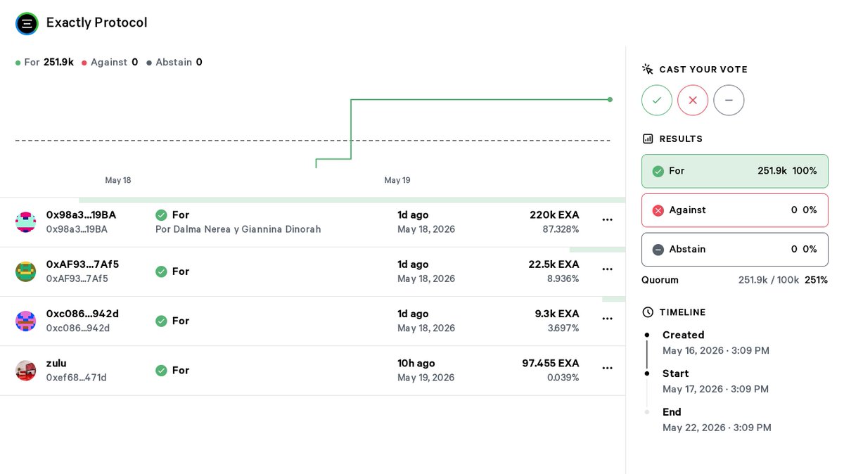Screen dimensions: 844x474
Task: Click the chart endpoint dot on the green line
Action: [x=610, y=99]
